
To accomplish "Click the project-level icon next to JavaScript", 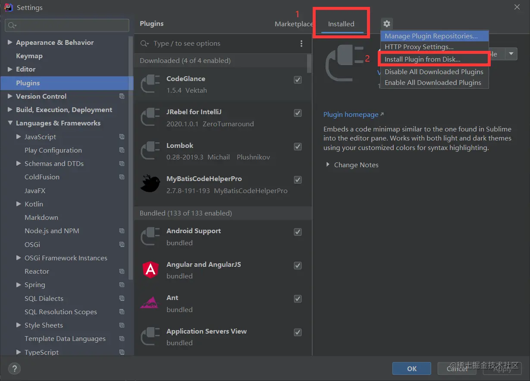I will point(122,137).
